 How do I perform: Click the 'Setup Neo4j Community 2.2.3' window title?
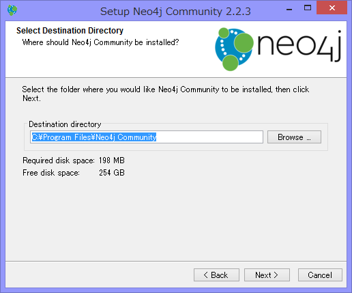(x=175, y=12)
